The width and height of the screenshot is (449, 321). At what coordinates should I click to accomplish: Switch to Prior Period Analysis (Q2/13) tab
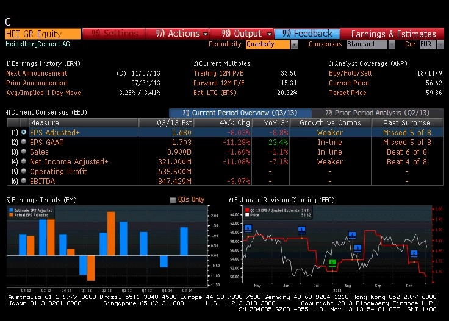378,113
